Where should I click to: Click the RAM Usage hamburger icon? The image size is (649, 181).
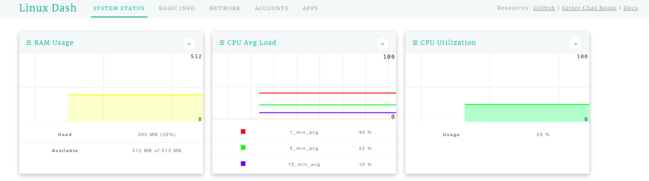pyautogui.click(x=28, y=43)
